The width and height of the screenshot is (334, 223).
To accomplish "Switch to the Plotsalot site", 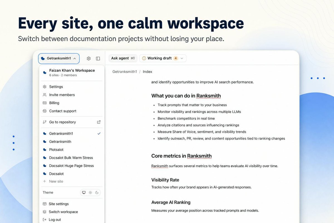I will [x=72, y=150].
